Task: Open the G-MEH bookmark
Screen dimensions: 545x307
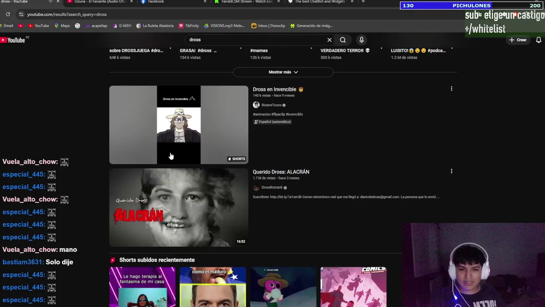Action: point(122,26)
